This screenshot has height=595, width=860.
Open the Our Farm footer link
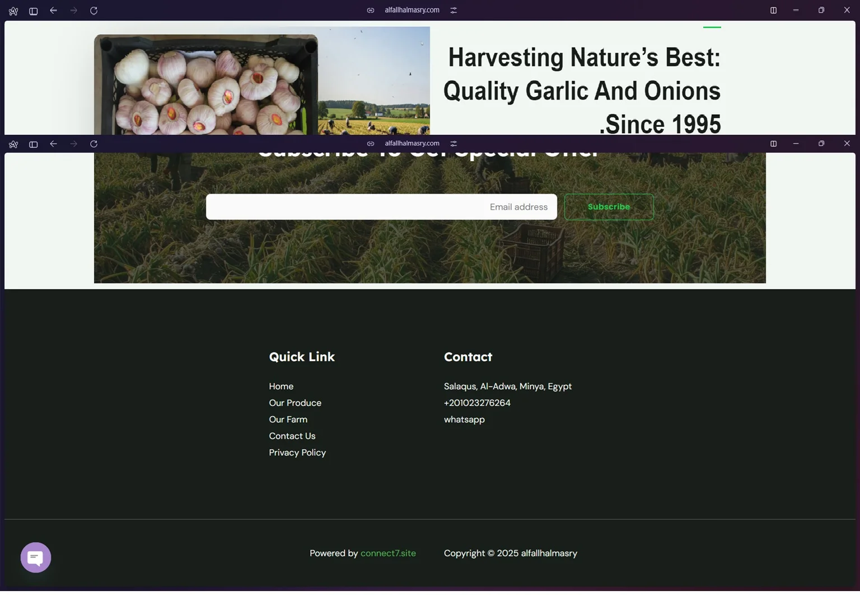288,419
